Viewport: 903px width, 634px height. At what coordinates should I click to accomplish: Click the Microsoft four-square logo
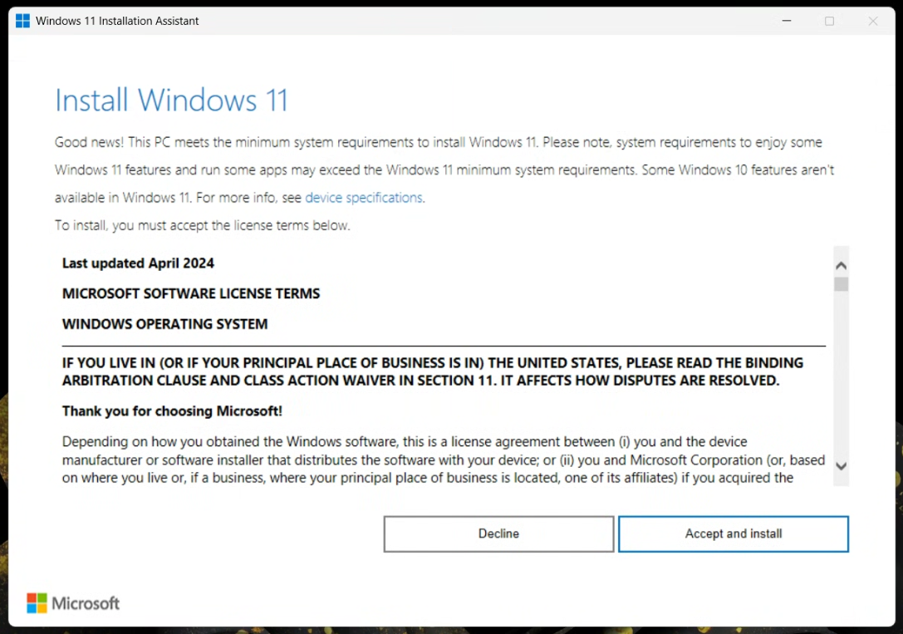tap(37, 603)
